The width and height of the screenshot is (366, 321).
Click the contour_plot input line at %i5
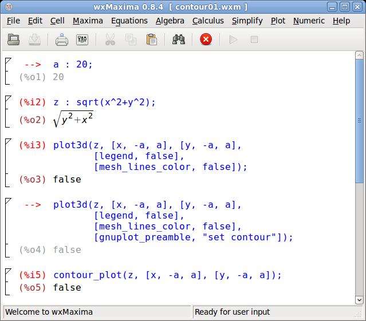tap(167, 275)
